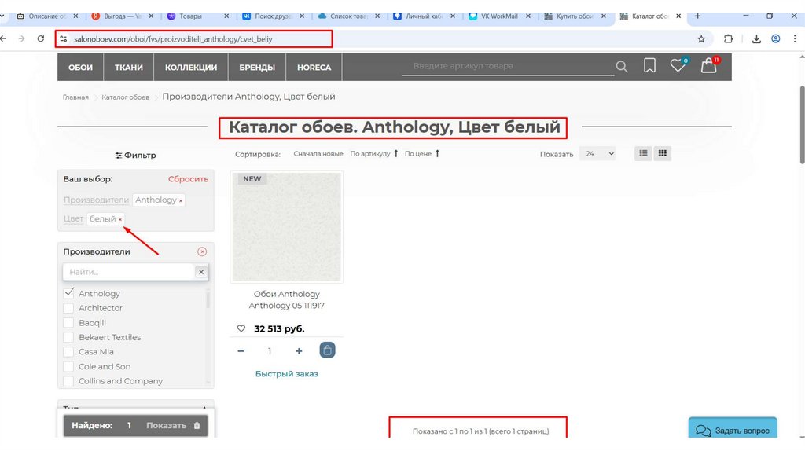Go to Главная breadcrumb link
This screenshot has width=805, height=451.
75,97
